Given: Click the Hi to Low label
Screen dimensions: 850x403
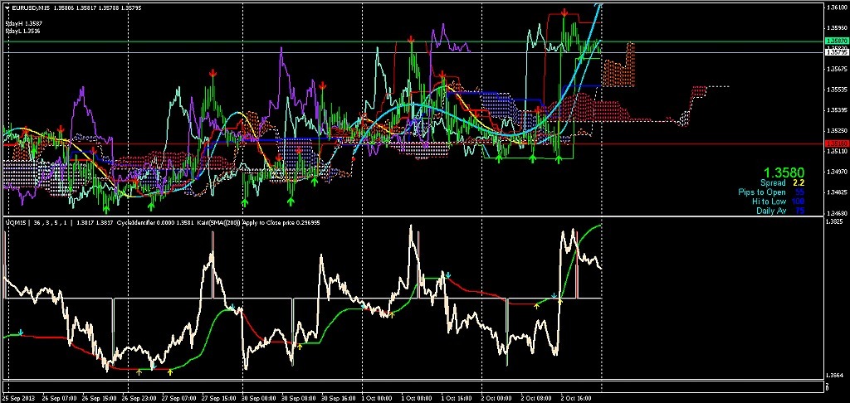Looking at the screenshot, I should tap(768, 201).
